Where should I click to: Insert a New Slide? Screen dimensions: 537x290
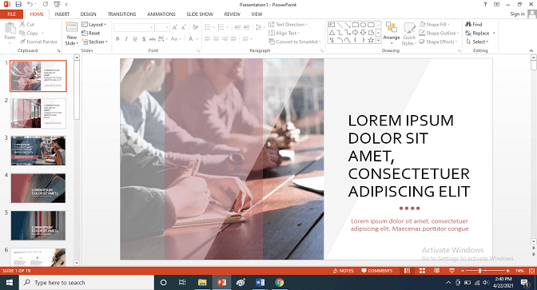pyautogui.click(x=72, y=34)
